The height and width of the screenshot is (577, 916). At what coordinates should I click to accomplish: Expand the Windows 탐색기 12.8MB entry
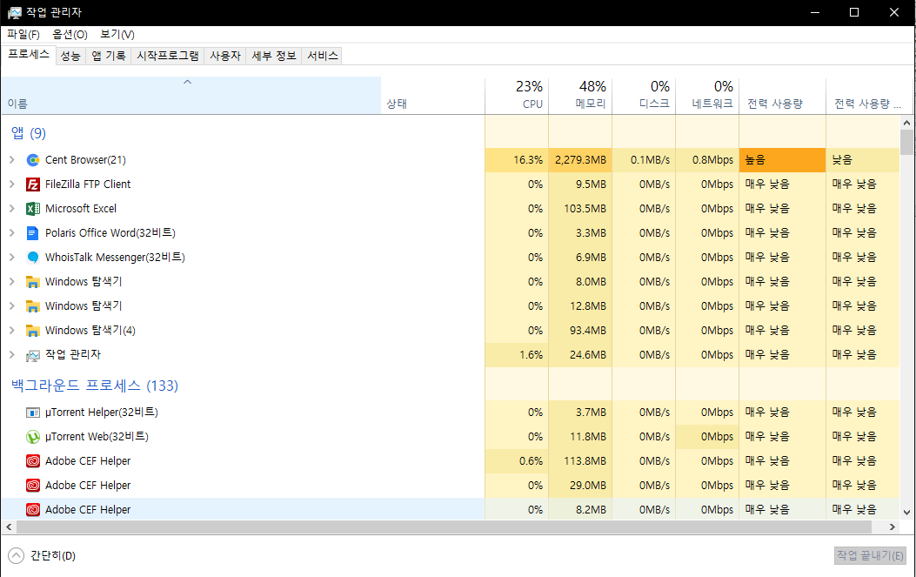pyautogui.click(x=11, y=305)
